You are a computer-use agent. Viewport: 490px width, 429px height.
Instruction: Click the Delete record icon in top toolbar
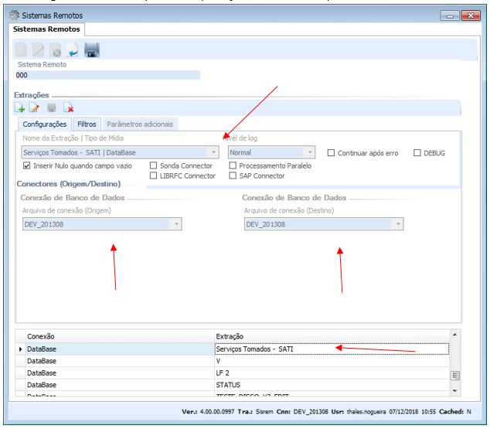(56, 50)
